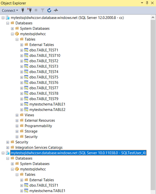Open the Object Explorer window position dropdown arrow

(142, 3)
